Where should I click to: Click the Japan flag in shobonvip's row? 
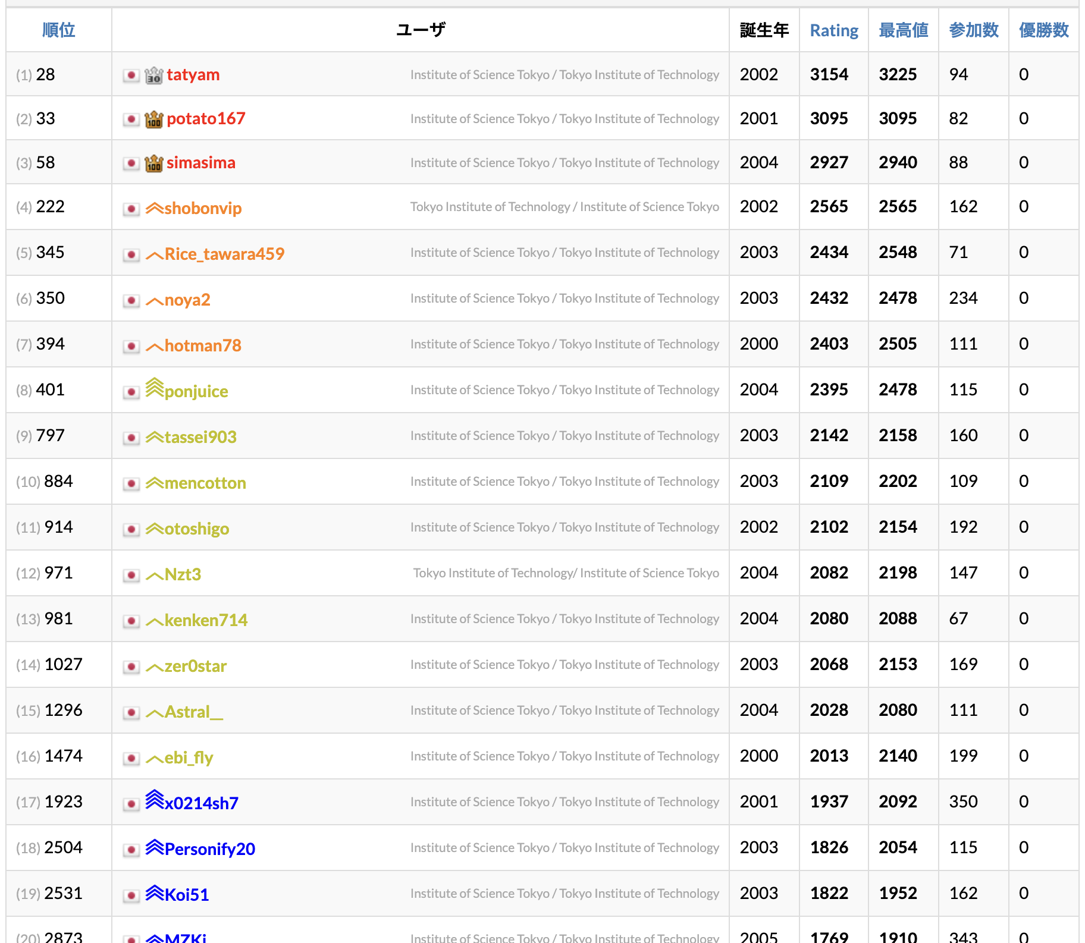click(131, 209)
